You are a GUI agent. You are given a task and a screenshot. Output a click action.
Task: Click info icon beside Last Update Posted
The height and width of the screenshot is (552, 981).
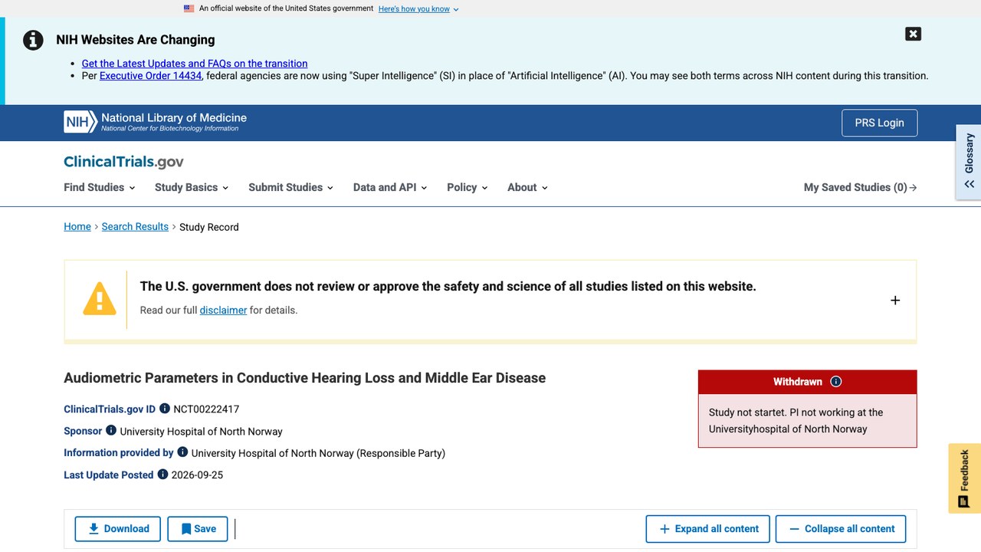tap(162, 475)
